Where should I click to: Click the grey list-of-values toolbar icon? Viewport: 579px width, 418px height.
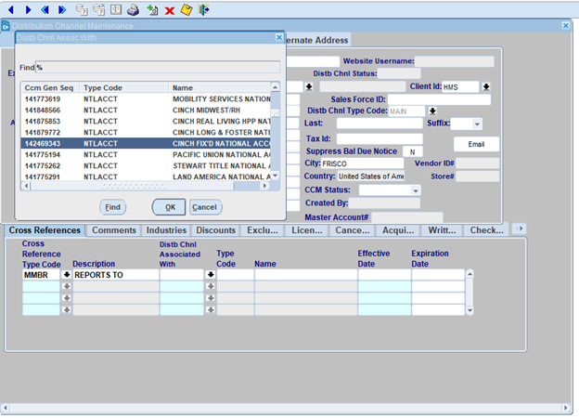tap(116, 9)
